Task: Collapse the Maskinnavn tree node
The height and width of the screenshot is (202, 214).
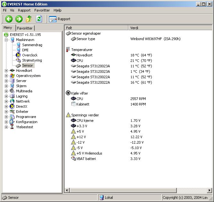Action: tap(6, 40)
